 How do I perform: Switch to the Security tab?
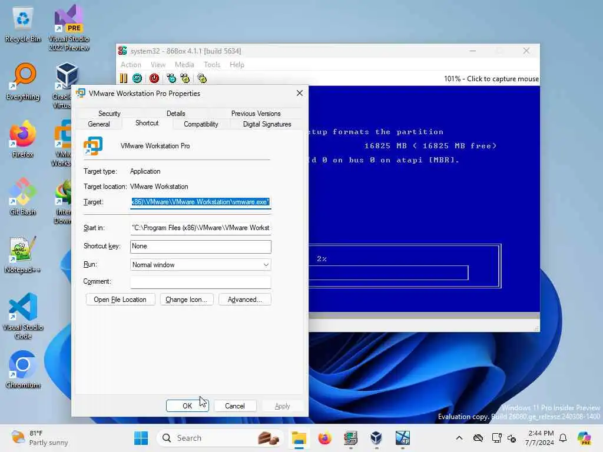pyautogui.click(x=109, y=114)
